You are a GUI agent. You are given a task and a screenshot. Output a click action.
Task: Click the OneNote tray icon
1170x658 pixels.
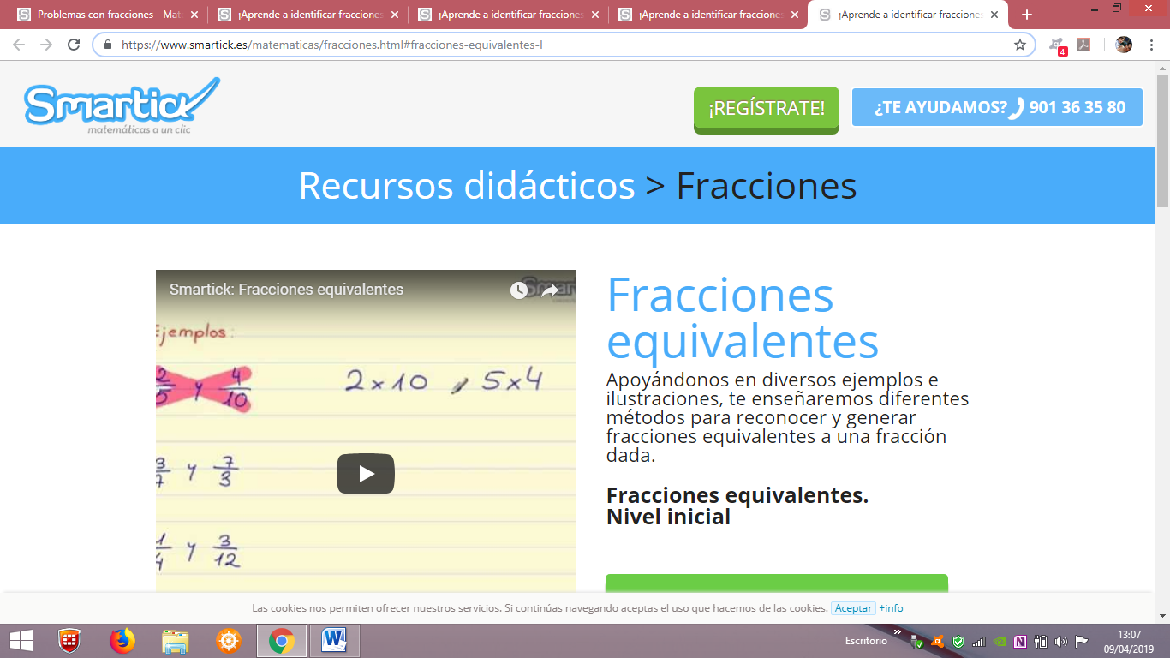1020,642
